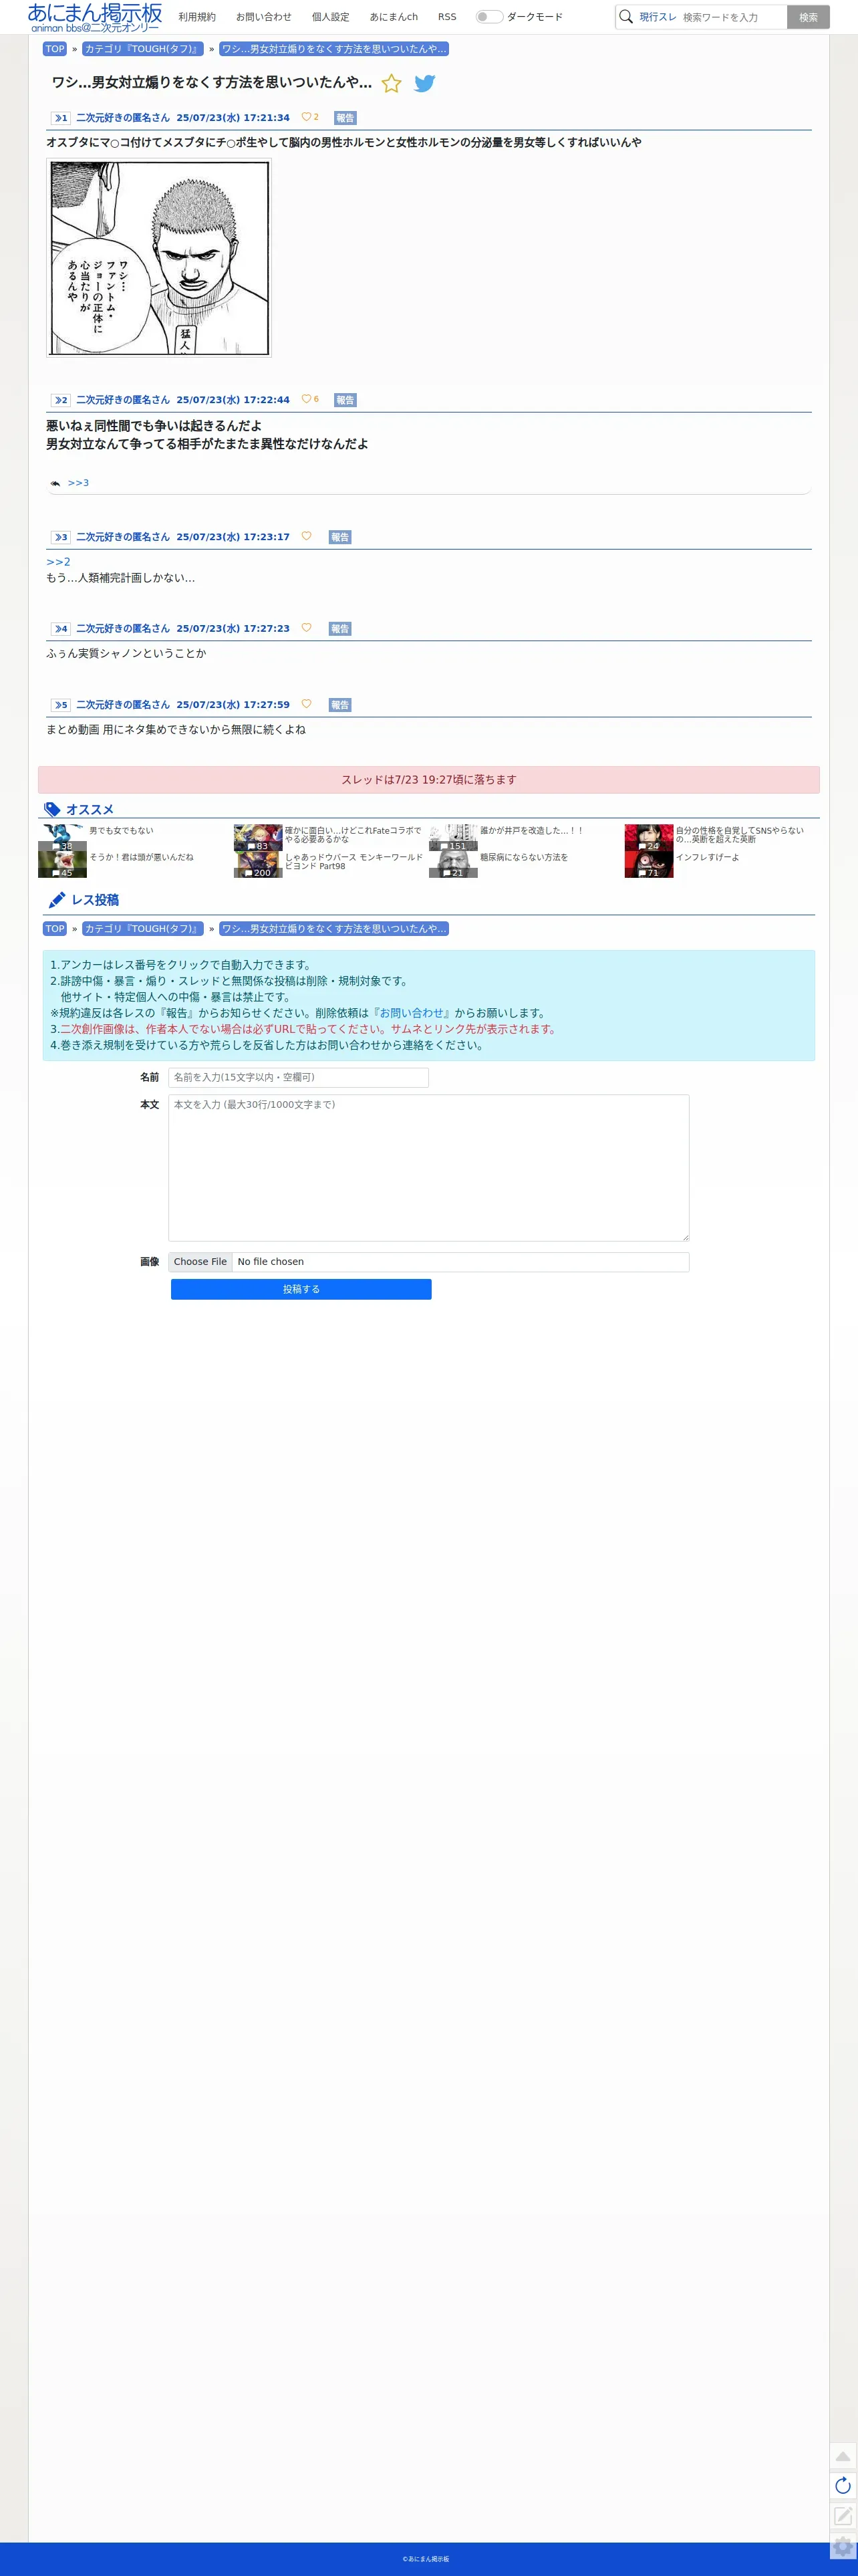Click reply arrow icon under post 2

(55, 484)
